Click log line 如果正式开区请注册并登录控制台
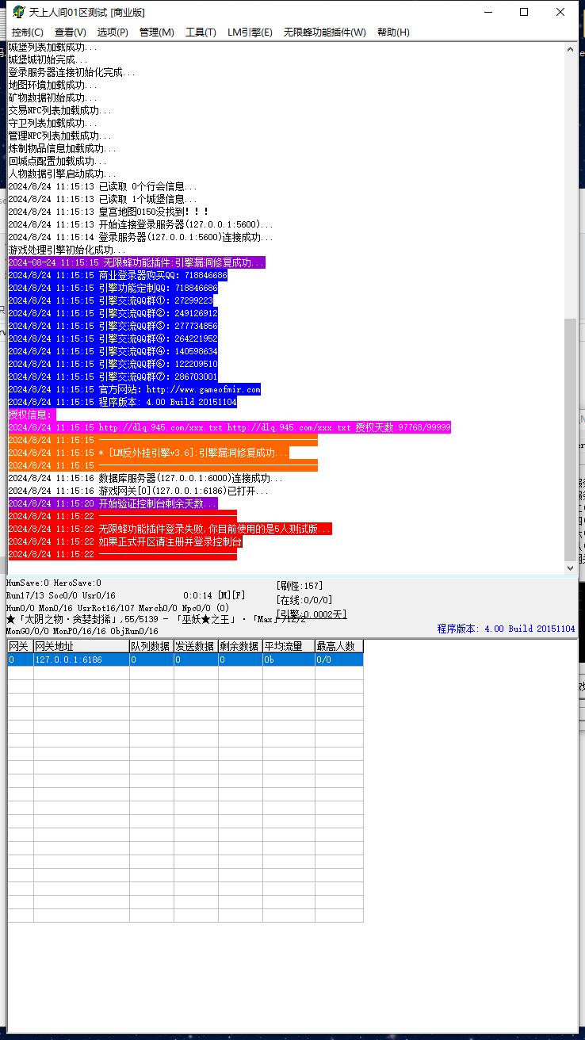This screenshot has width=585, height=1040. tap(124, 541)
